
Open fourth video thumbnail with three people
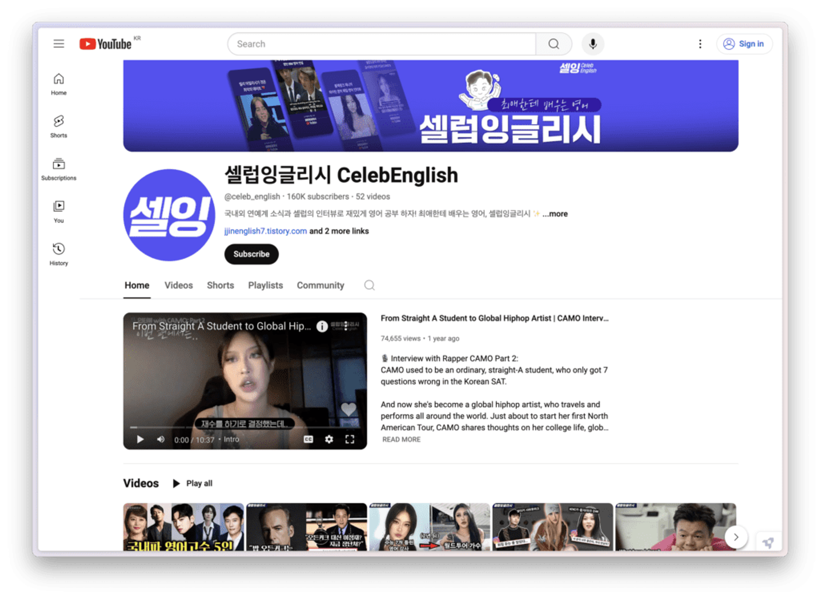click(552, 527)
